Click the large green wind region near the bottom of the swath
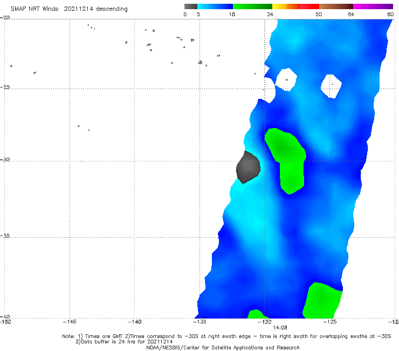This screenshot has height=351, width=399. point(322,301)
